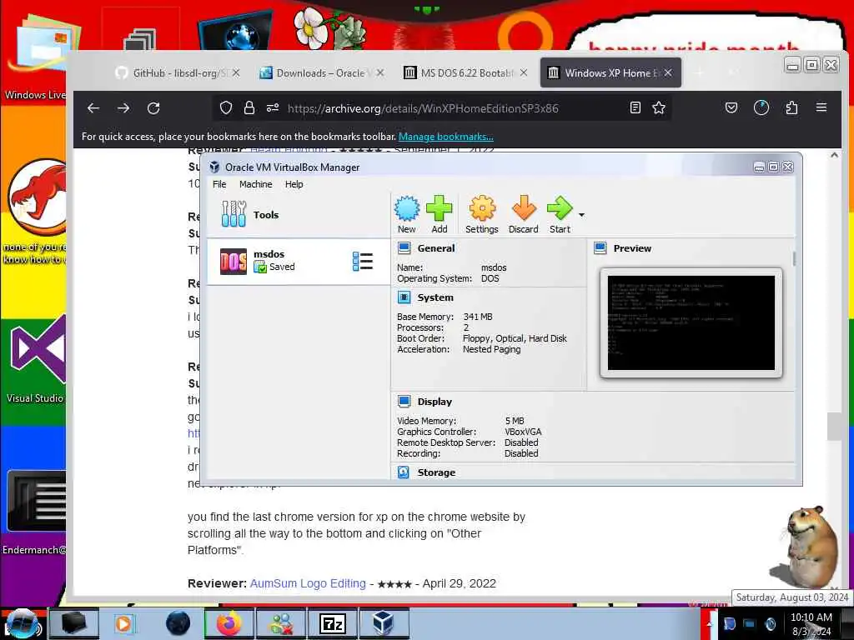Click the site permissions icon in address bar

click(x=273, y=107)
